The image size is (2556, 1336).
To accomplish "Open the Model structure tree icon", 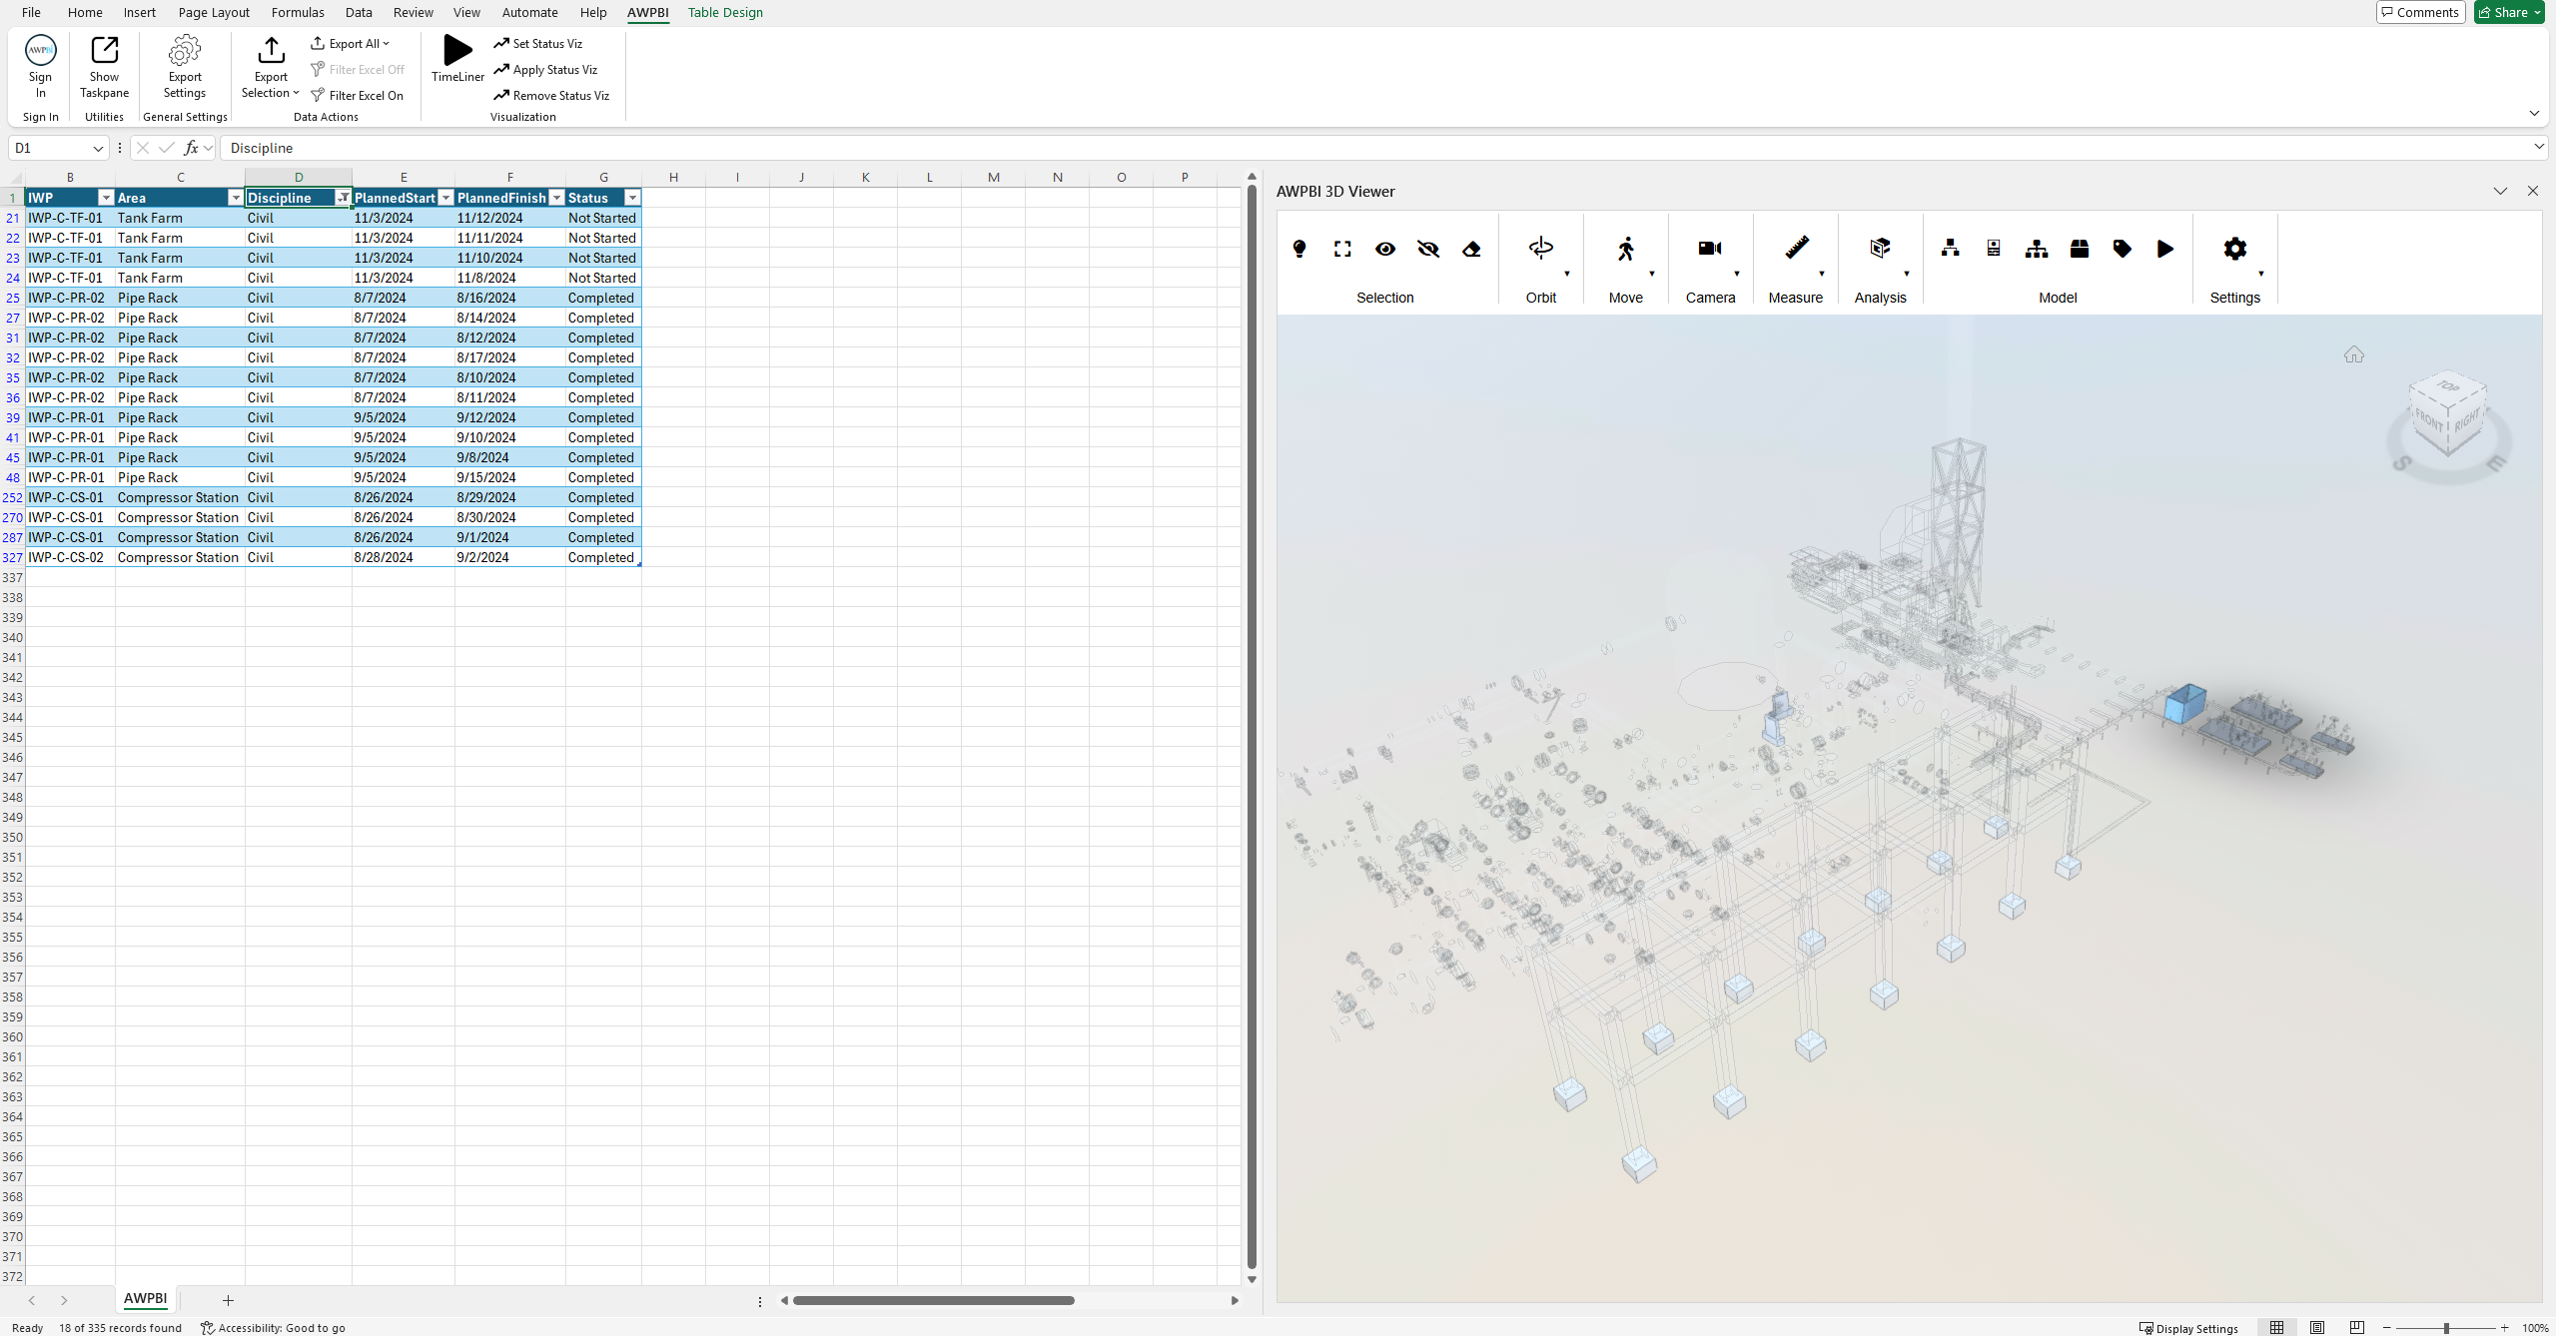I will pyautogui.click(x=2037, y=249).
